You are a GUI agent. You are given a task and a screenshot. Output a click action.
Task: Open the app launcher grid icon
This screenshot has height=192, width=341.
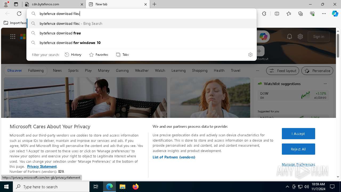13,37
